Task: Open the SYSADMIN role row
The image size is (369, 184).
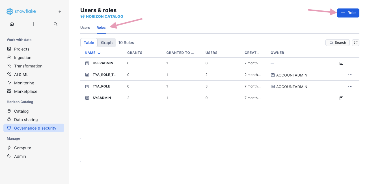Action: [x=102, y=98]
